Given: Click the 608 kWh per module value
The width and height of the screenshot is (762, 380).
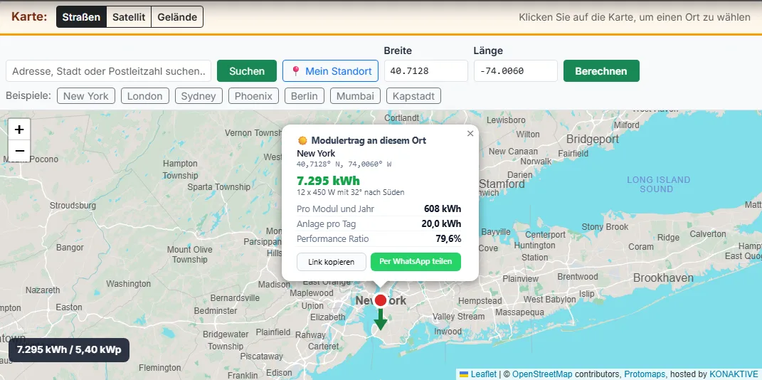Looking at the screenshot, I should (x=443, y=209).
